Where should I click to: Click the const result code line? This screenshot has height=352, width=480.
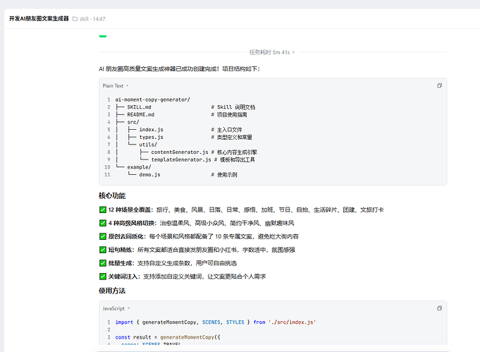pos(168,337)
